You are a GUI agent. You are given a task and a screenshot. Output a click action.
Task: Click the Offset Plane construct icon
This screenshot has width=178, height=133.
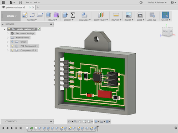[101, 15]
